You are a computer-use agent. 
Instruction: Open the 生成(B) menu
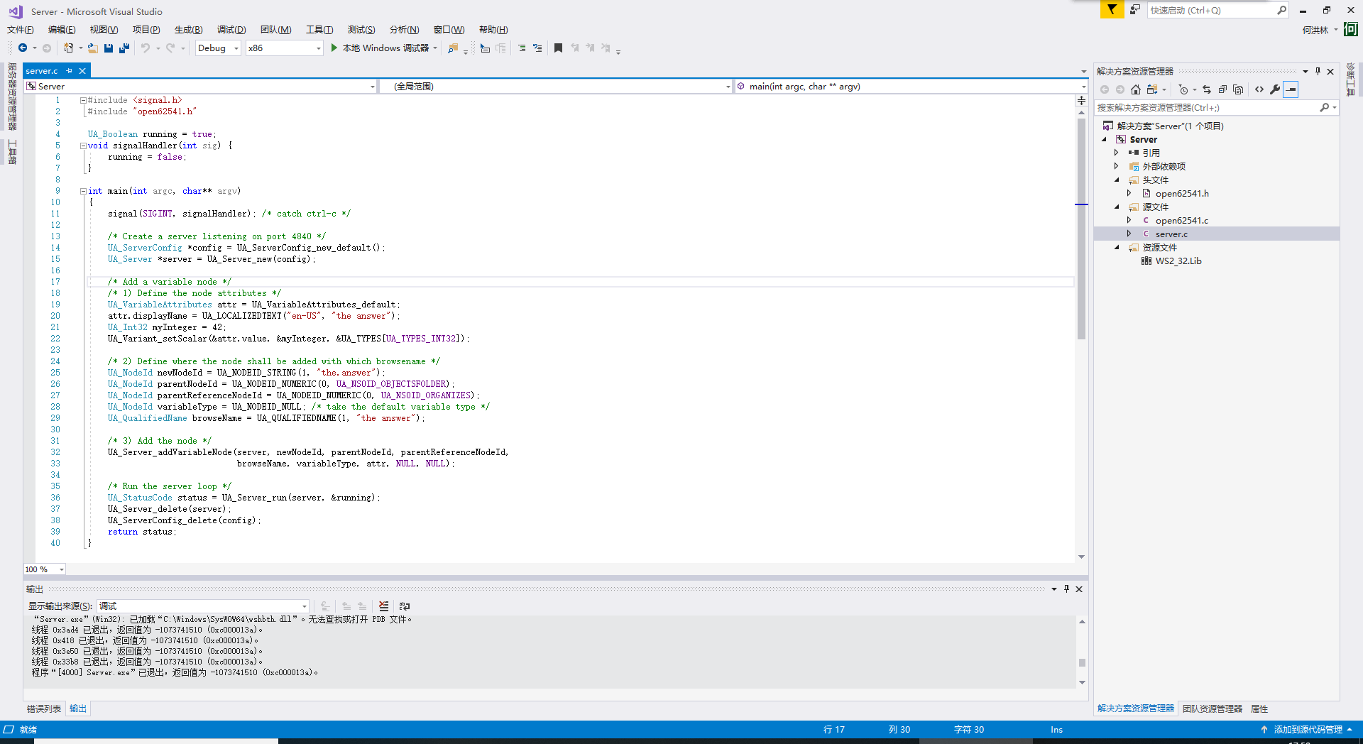click(188, 29)
